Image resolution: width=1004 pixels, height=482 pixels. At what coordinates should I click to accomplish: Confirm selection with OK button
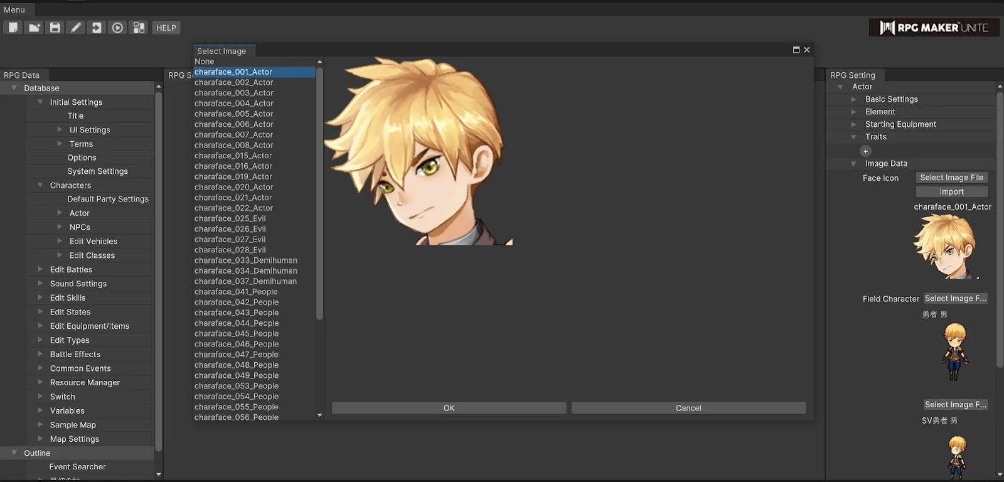pyautogui.click(x=449, y=408)
